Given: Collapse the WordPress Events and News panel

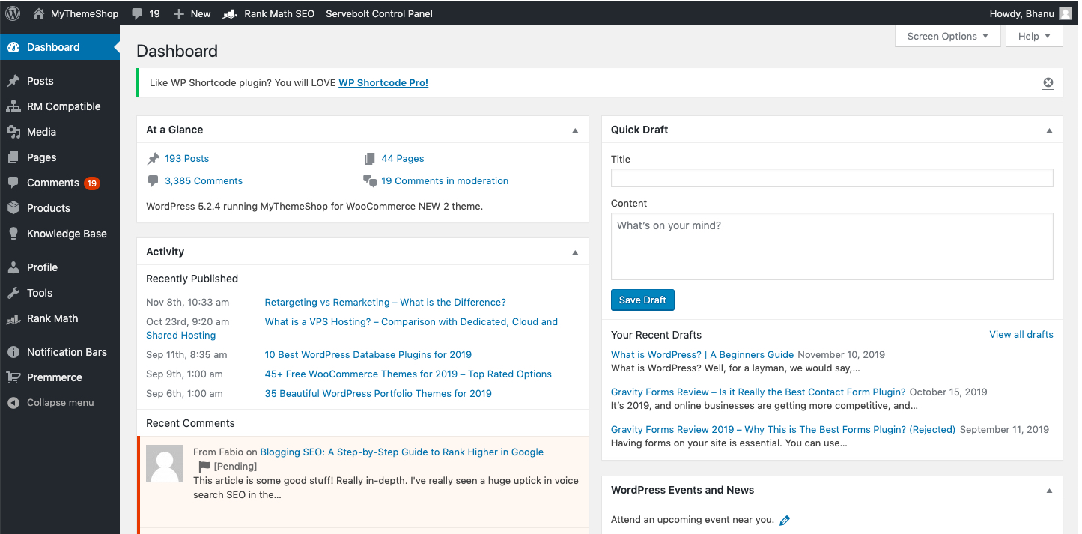Looking at the screenshot, I should [x=1049, y=491].
